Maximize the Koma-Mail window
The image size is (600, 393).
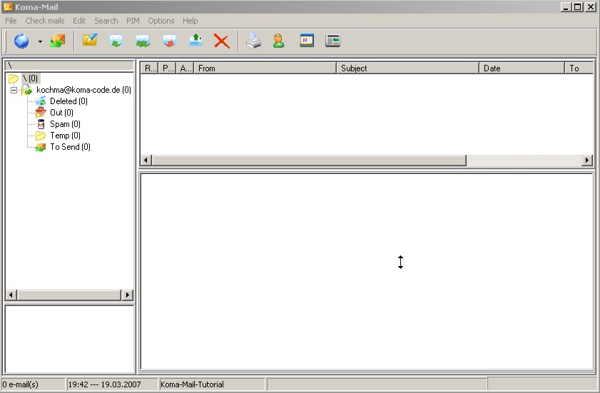[578, 7]
